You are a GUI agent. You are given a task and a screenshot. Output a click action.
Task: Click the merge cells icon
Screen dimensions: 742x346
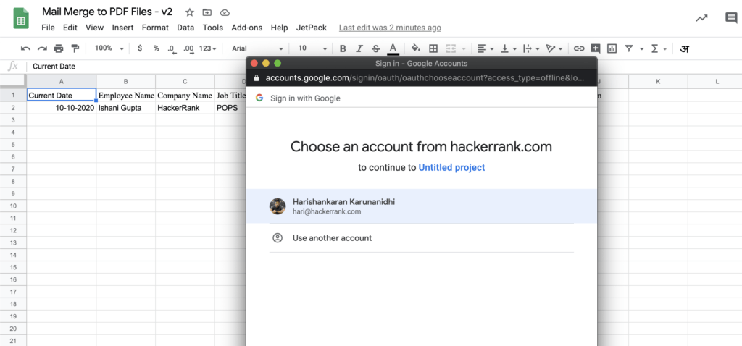tap(451, 48)
